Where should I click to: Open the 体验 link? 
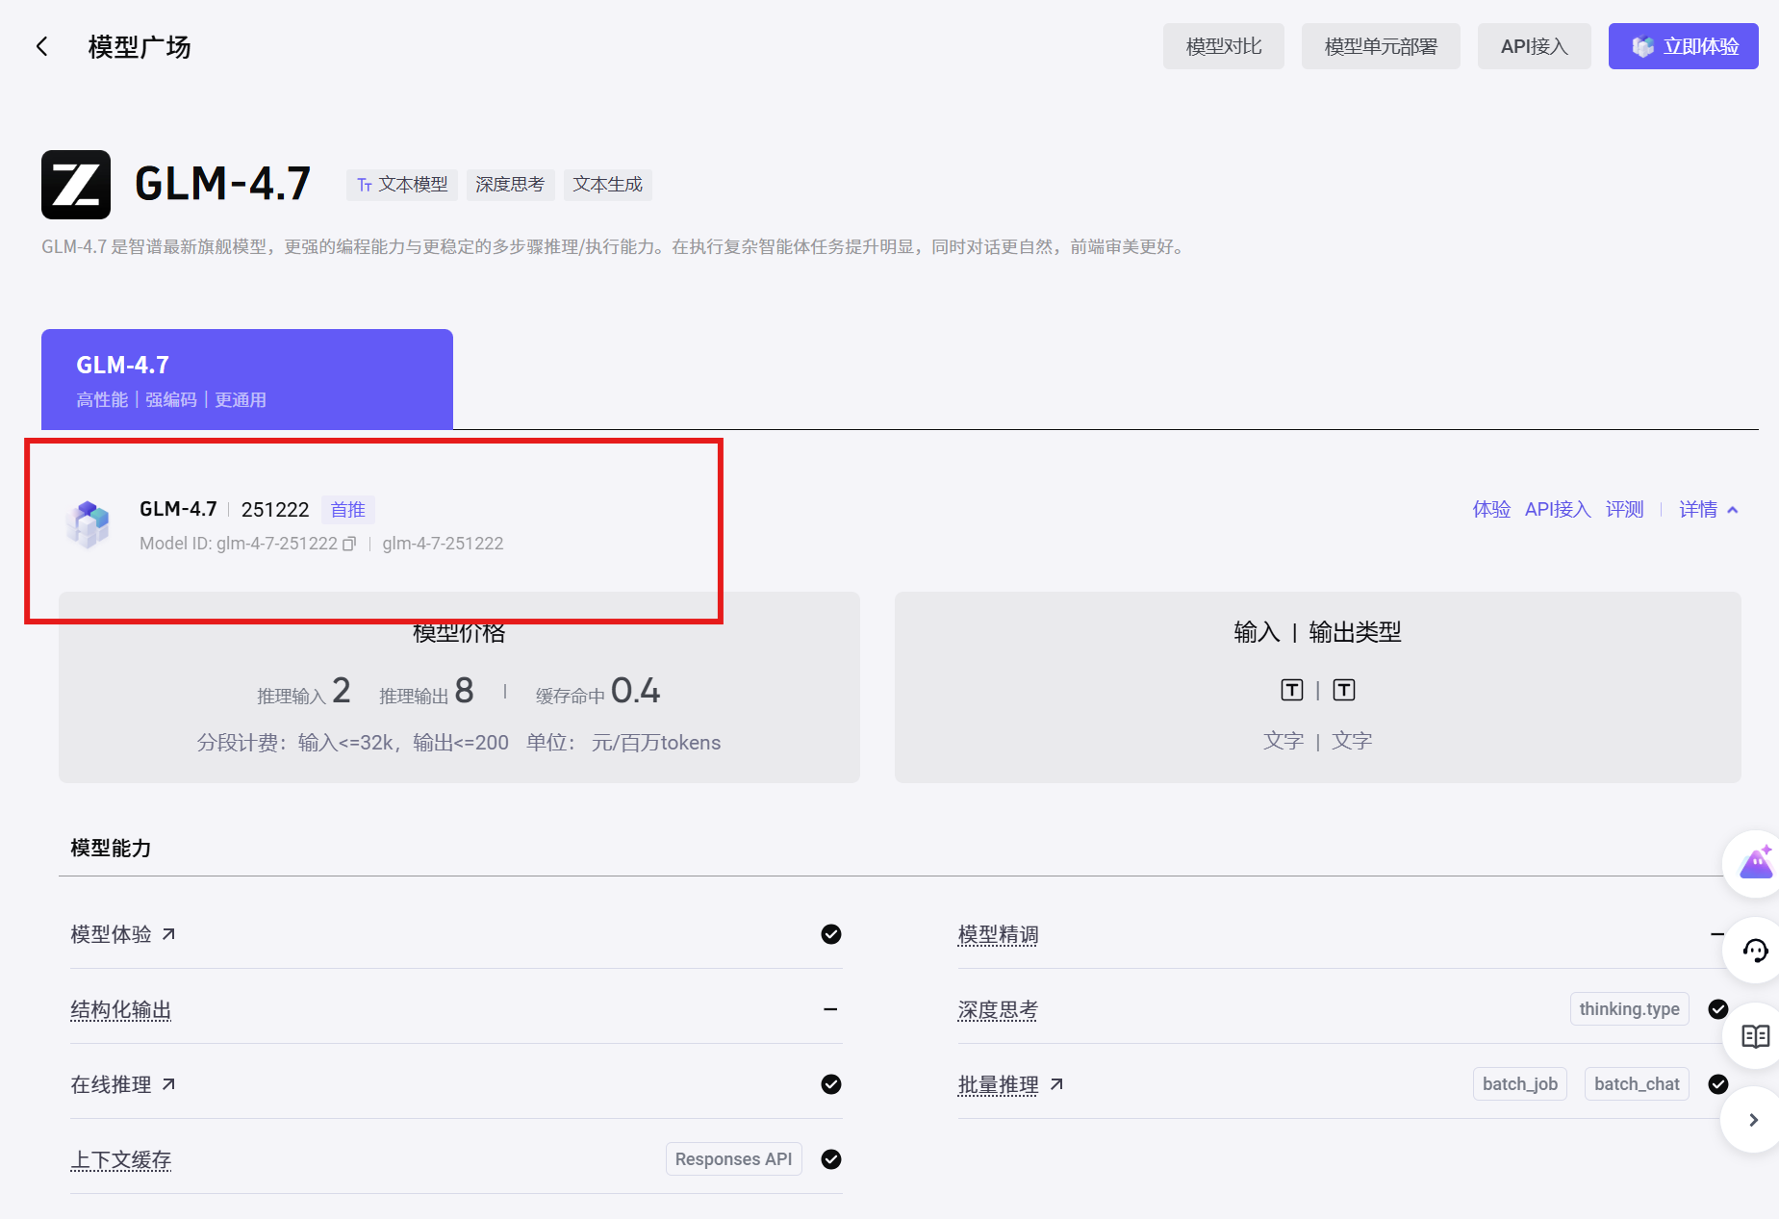(x=1491, y=510)
